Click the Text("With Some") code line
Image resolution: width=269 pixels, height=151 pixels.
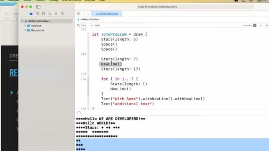(x=153, y=99)
